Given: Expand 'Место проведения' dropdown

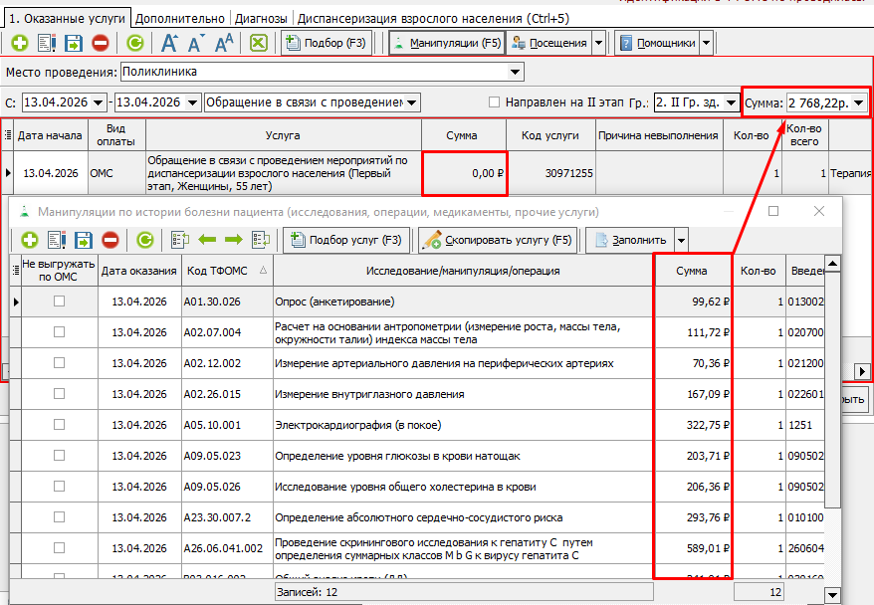Looking at the screenshot, I should click(515, 72).
